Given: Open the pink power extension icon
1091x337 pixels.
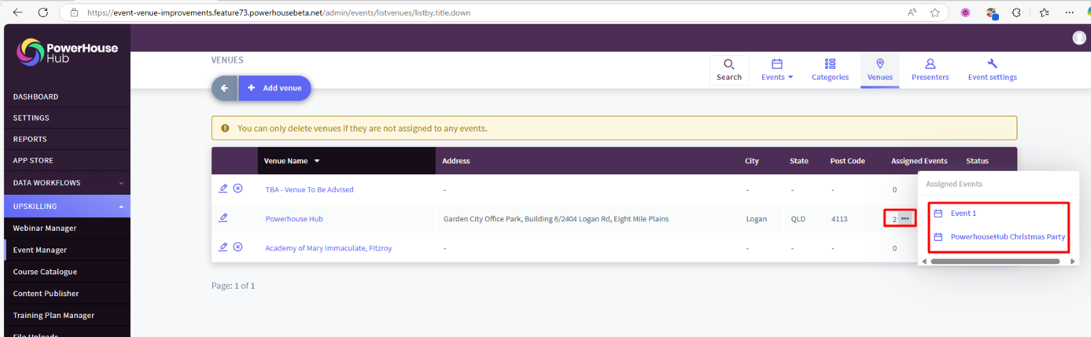Looking at the screenshot, I should click(x=966, y=12).
